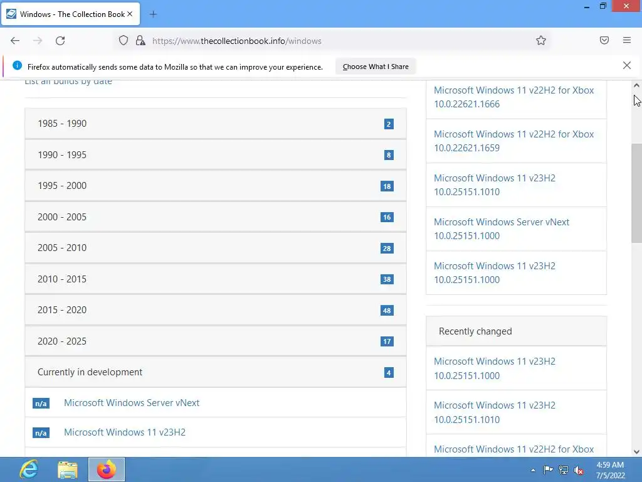Open first-list Windows 11 v23H2 10.0.25151.1010
Viewport: 642px width, 482px height.
495,185
